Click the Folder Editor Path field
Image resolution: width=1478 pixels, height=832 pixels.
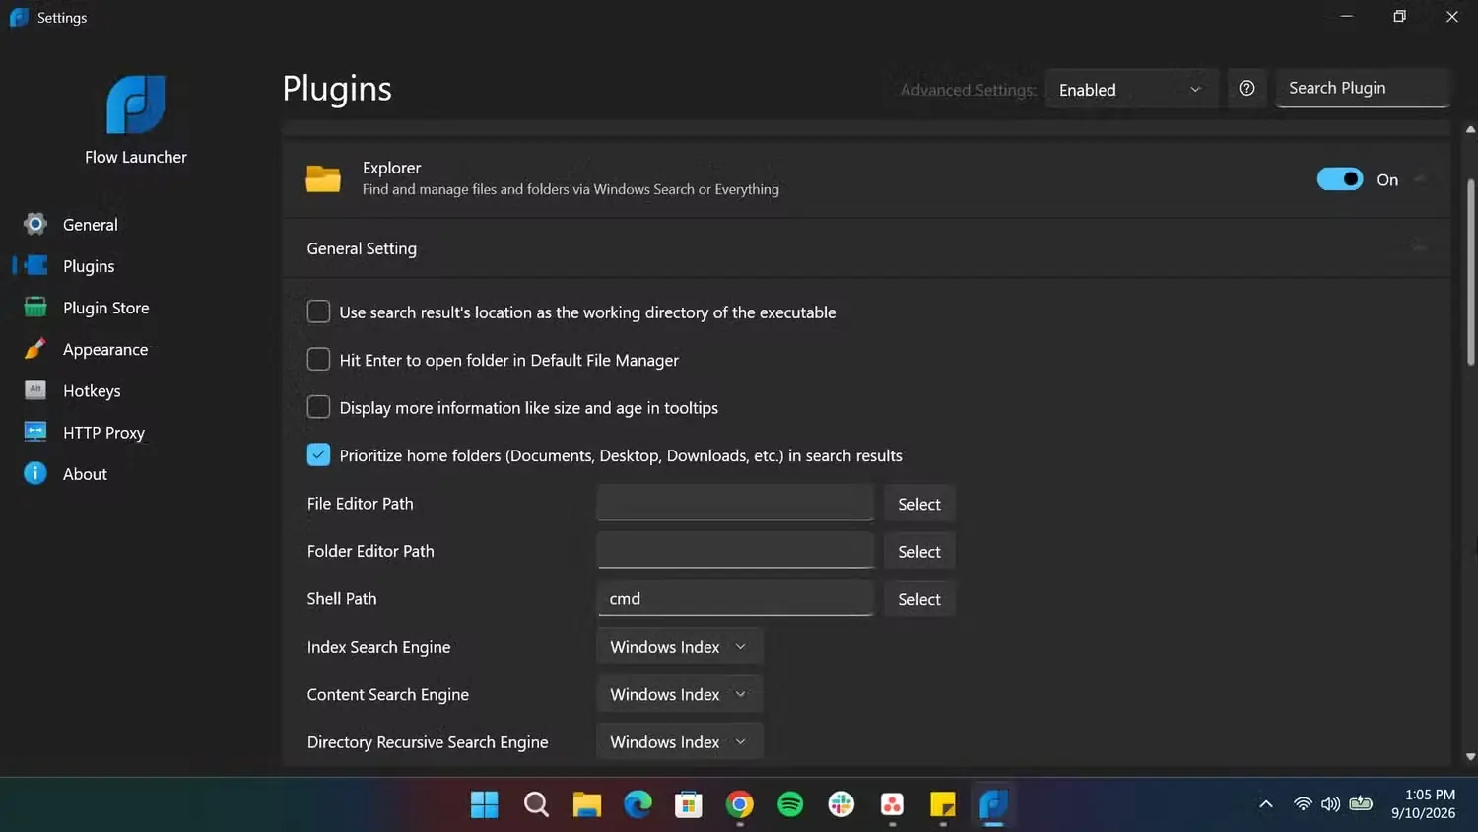pyautogui.click(x=735, y=550)
